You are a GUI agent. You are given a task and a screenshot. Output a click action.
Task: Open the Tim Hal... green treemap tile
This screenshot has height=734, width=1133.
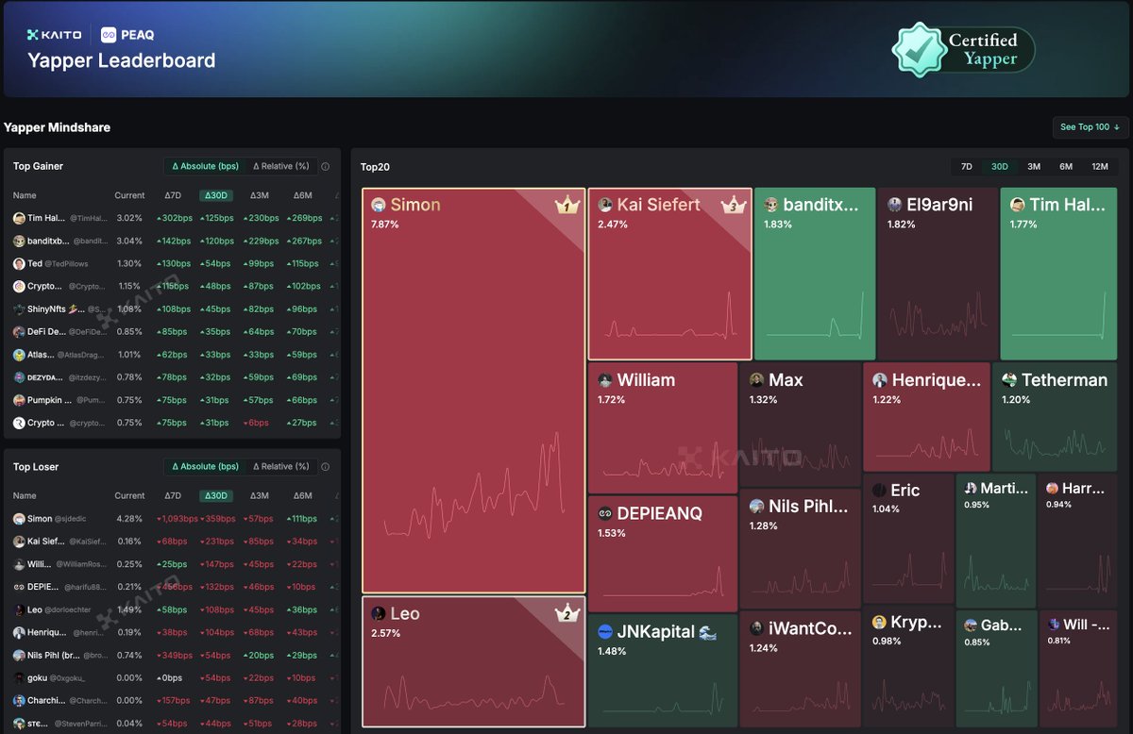point(1057,274)
